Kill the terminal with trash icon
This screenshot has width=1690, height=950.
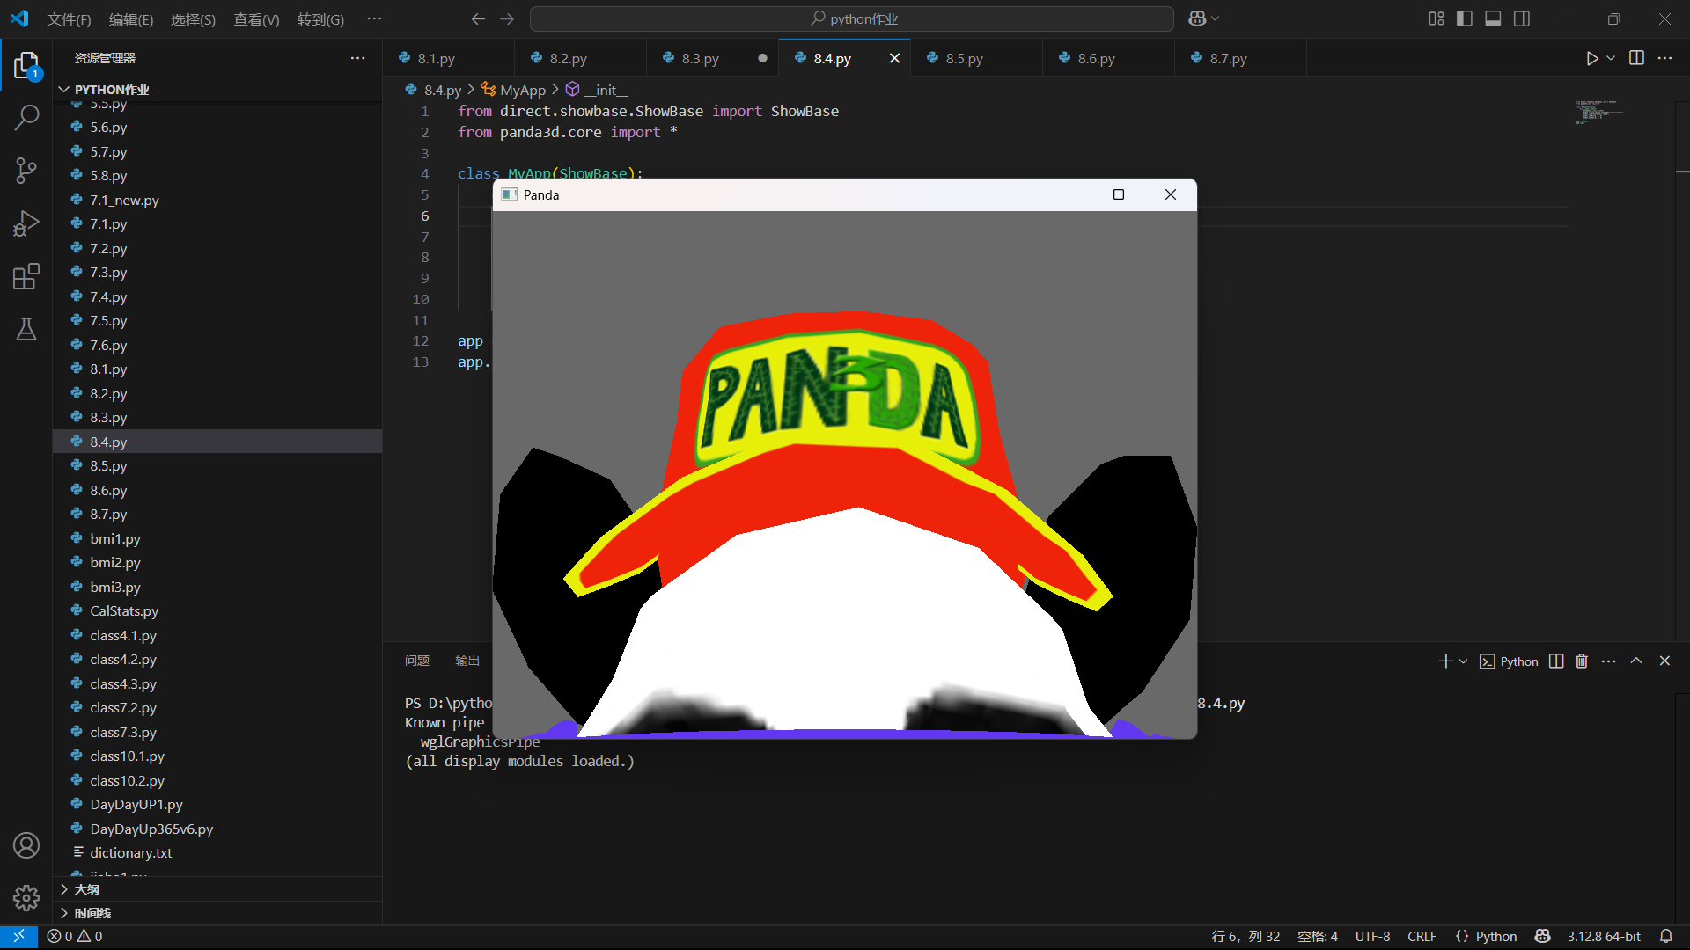pos(1581,661)
